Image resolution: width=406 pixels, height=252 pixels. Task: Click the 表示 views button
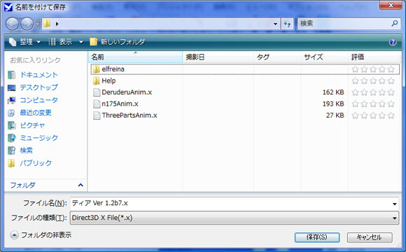pyautogui.click(x=60, y=42)
